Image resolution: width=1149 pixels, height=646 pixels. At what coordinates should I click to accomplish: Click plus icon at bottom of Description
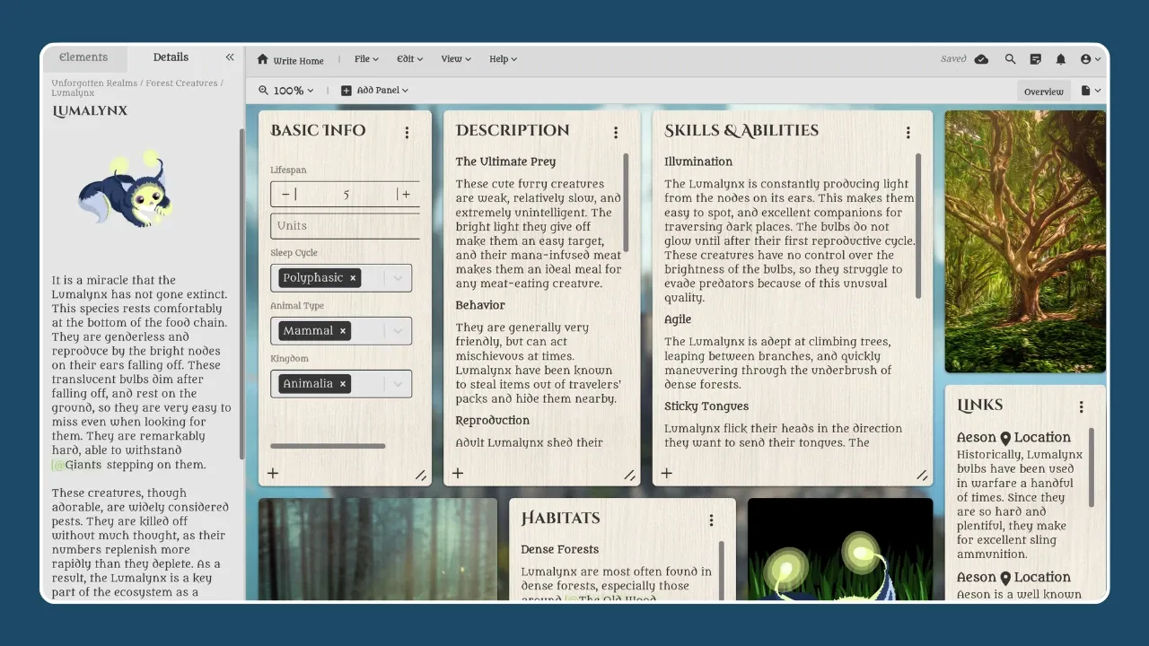pos(458,473)
